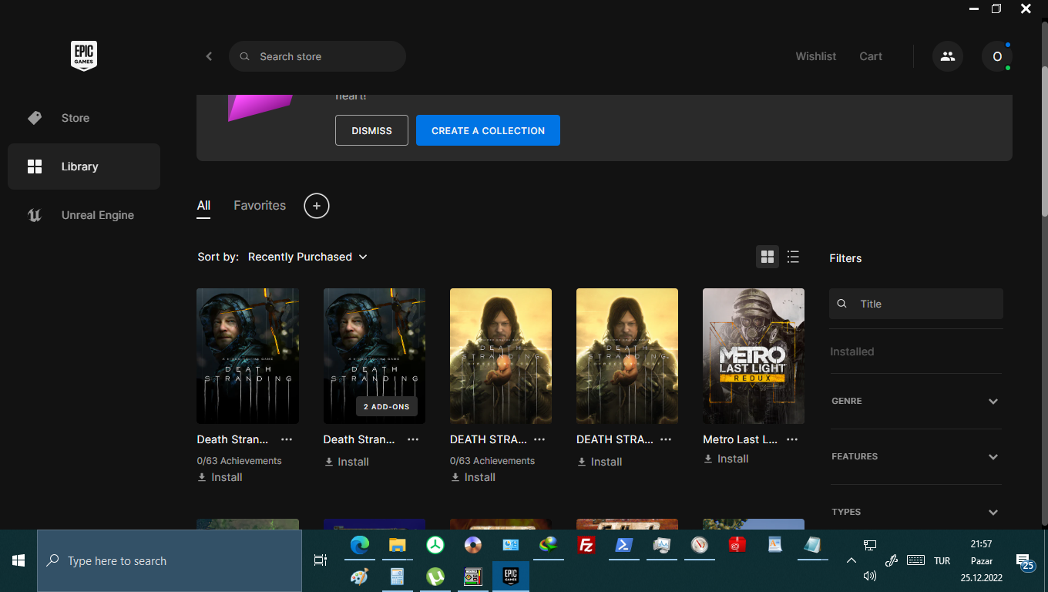The width and height of the screenshot is (1048, 592).
Task: Open Paint from the taskbar
Action: pyautogui.click(x=360, y=577)
